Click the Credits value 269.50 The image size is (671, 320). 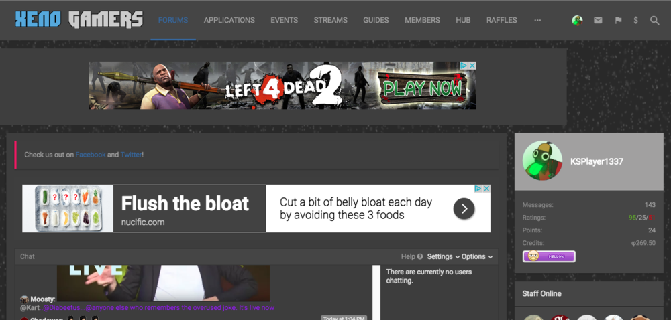pos(643,243)
